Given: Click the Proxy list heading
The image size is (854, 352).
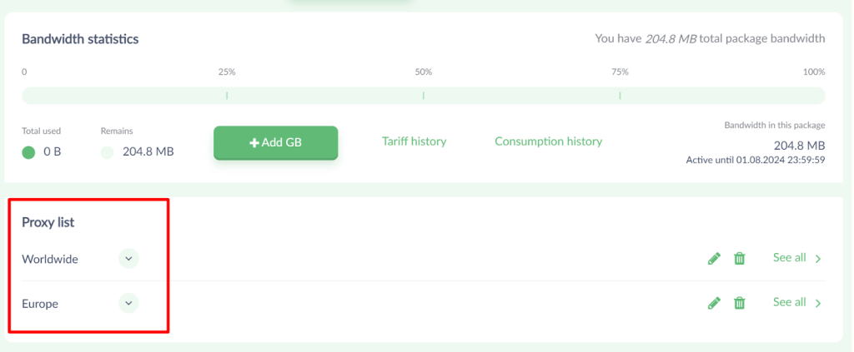Looking at the screenshot, I should click(48, 222).
